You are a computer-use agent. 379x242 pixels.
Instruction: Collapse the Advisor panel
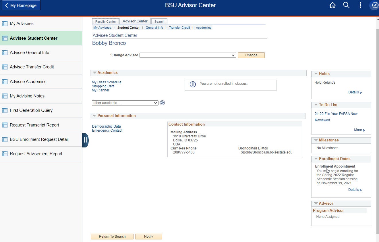316,203
